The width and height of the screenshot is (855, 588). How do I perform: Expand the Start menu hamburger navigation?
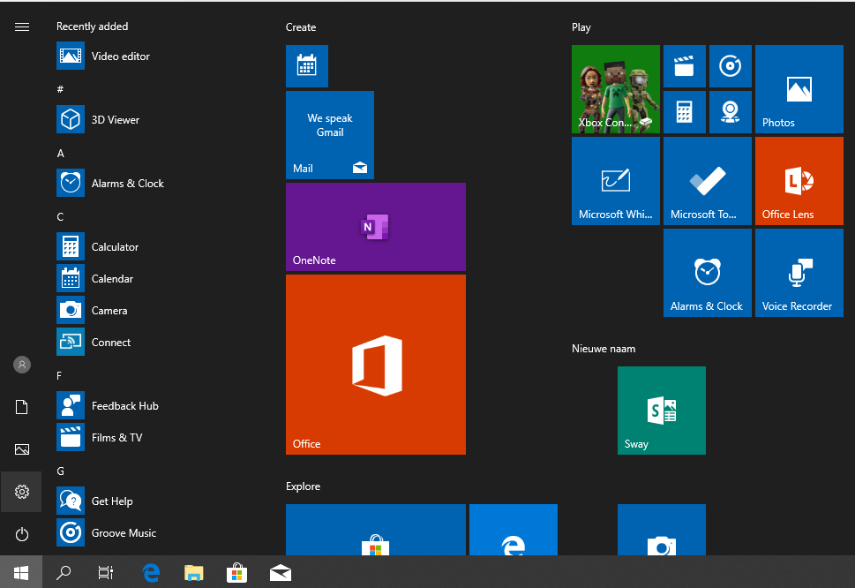(x=22, y=26)
